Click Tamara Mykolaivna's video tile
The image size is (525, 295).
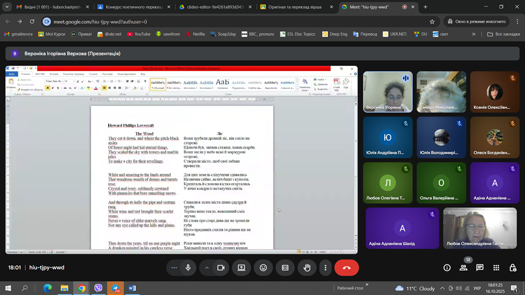pos(441,92)
